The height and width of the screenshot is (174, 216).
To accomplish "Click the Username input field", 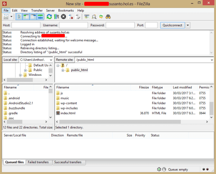I will (x=73, y=25).
